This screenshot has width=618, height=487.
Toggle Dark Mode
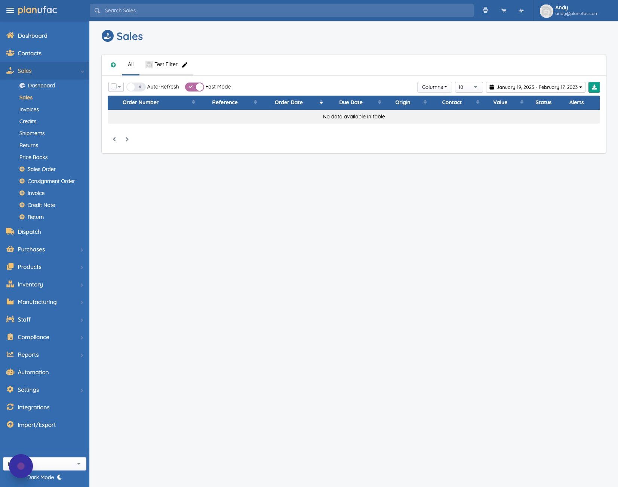45,477
